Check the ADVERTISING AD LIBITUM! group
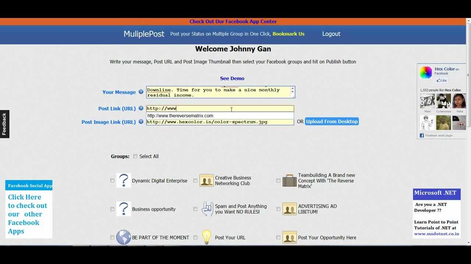The width and height of the screenshot is (471, 264). point(278,209)
